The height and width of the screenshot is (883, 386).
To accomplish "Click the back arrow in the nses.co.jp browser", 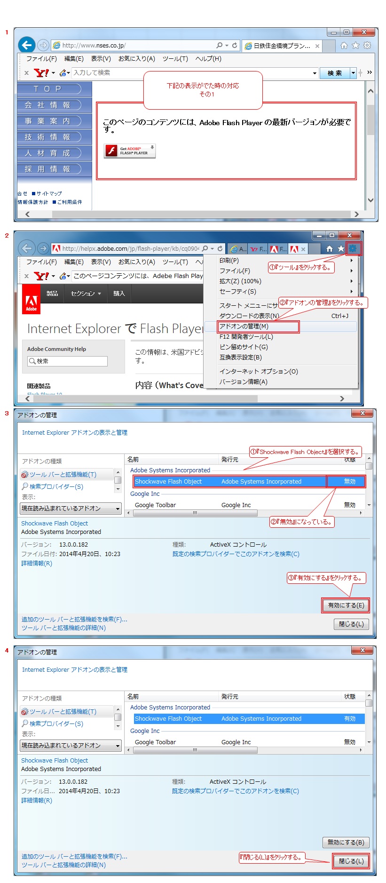I will click(x=27, y=45).
